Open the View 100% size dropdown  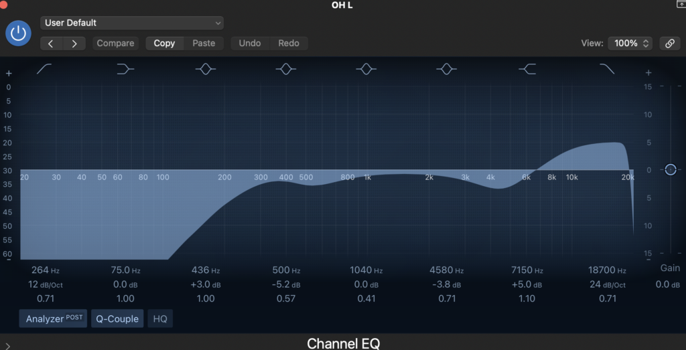tap(630, 43)
